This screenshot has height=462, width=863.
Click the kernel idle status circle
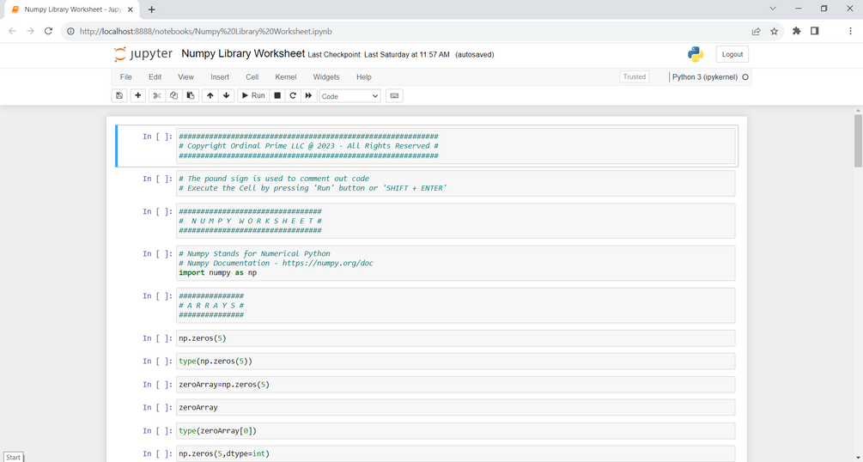tap(745, 77)
